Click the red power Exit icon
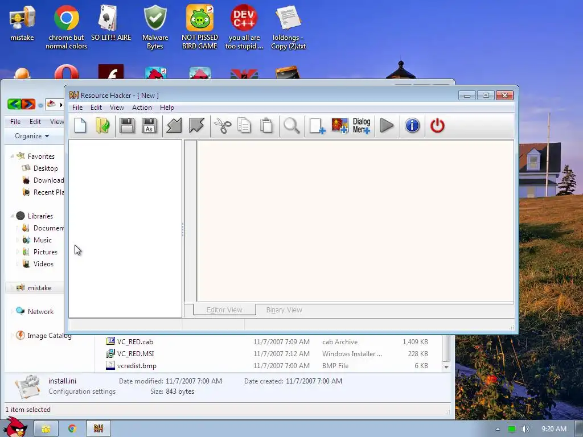583x437 pixels. tap(437, 126)
